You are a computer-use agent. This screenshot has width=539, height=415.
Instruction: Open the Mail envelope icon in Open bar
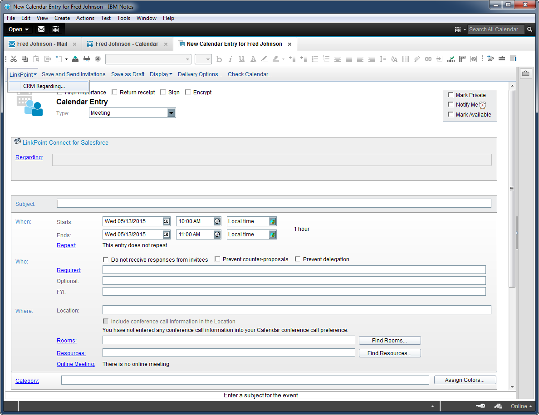coord(41,29)
